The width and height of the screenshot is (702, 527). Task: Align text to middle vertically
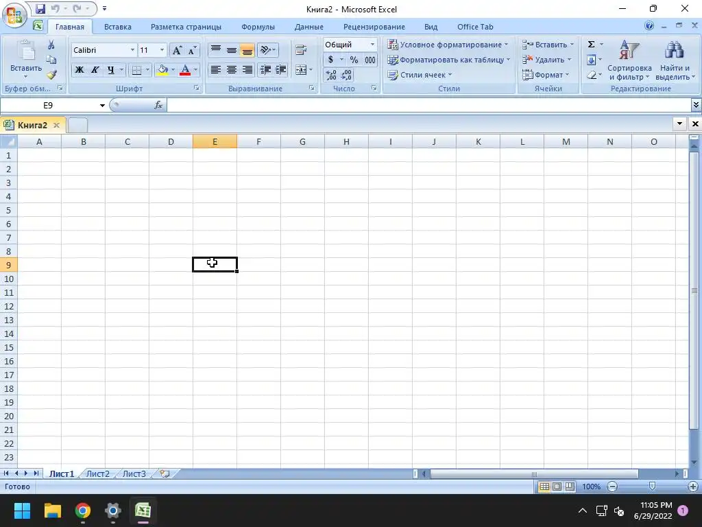[x=232, y=49]
